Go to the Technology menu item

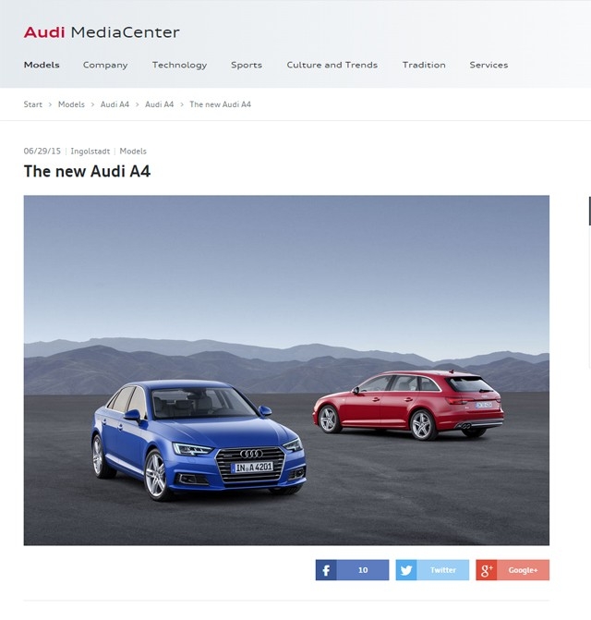[x=179, y=66]
